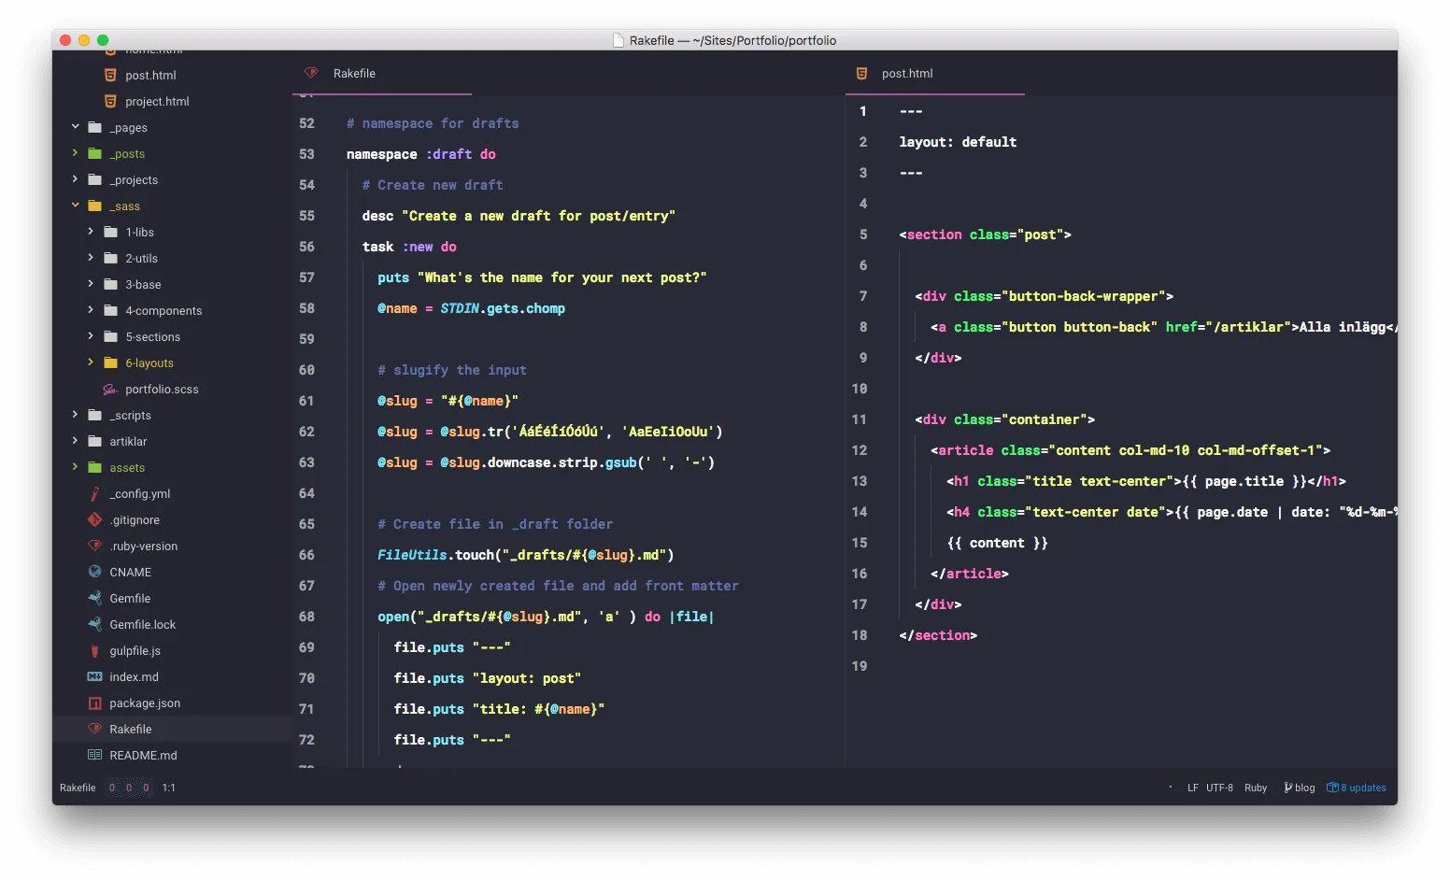Image resolution: width=1450 pixels, height=880 pixels.
Task: Open the 8 updates link in status bar
Action: (1361, 788)
